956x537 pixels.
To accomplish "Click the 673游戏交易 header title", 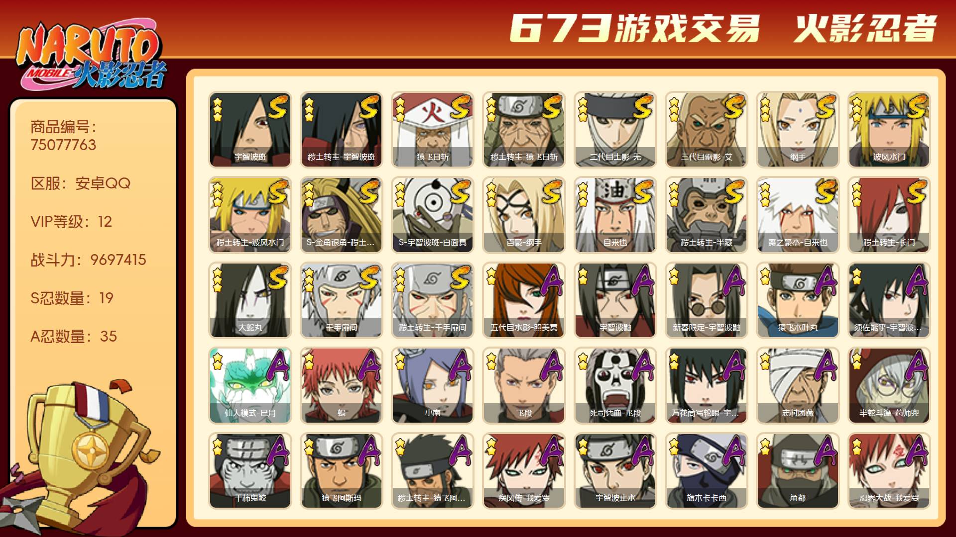I will click(x=635, y=28).
